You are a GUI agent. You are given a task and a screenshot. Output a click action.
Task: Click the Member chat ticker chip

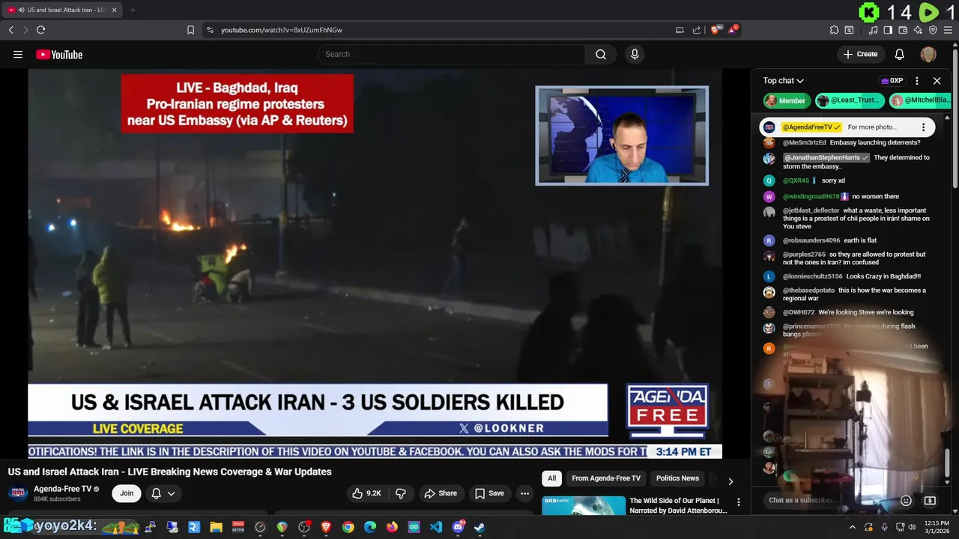click(x=786, y=100)
